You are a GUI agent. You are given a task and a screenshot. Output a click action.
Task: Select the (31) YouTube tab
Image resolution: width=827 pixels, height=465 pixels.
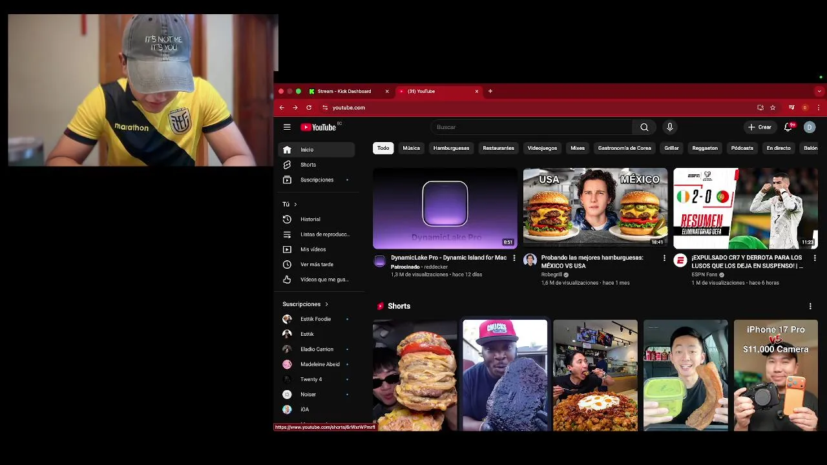pyautogui.click(x=438, y=92)
